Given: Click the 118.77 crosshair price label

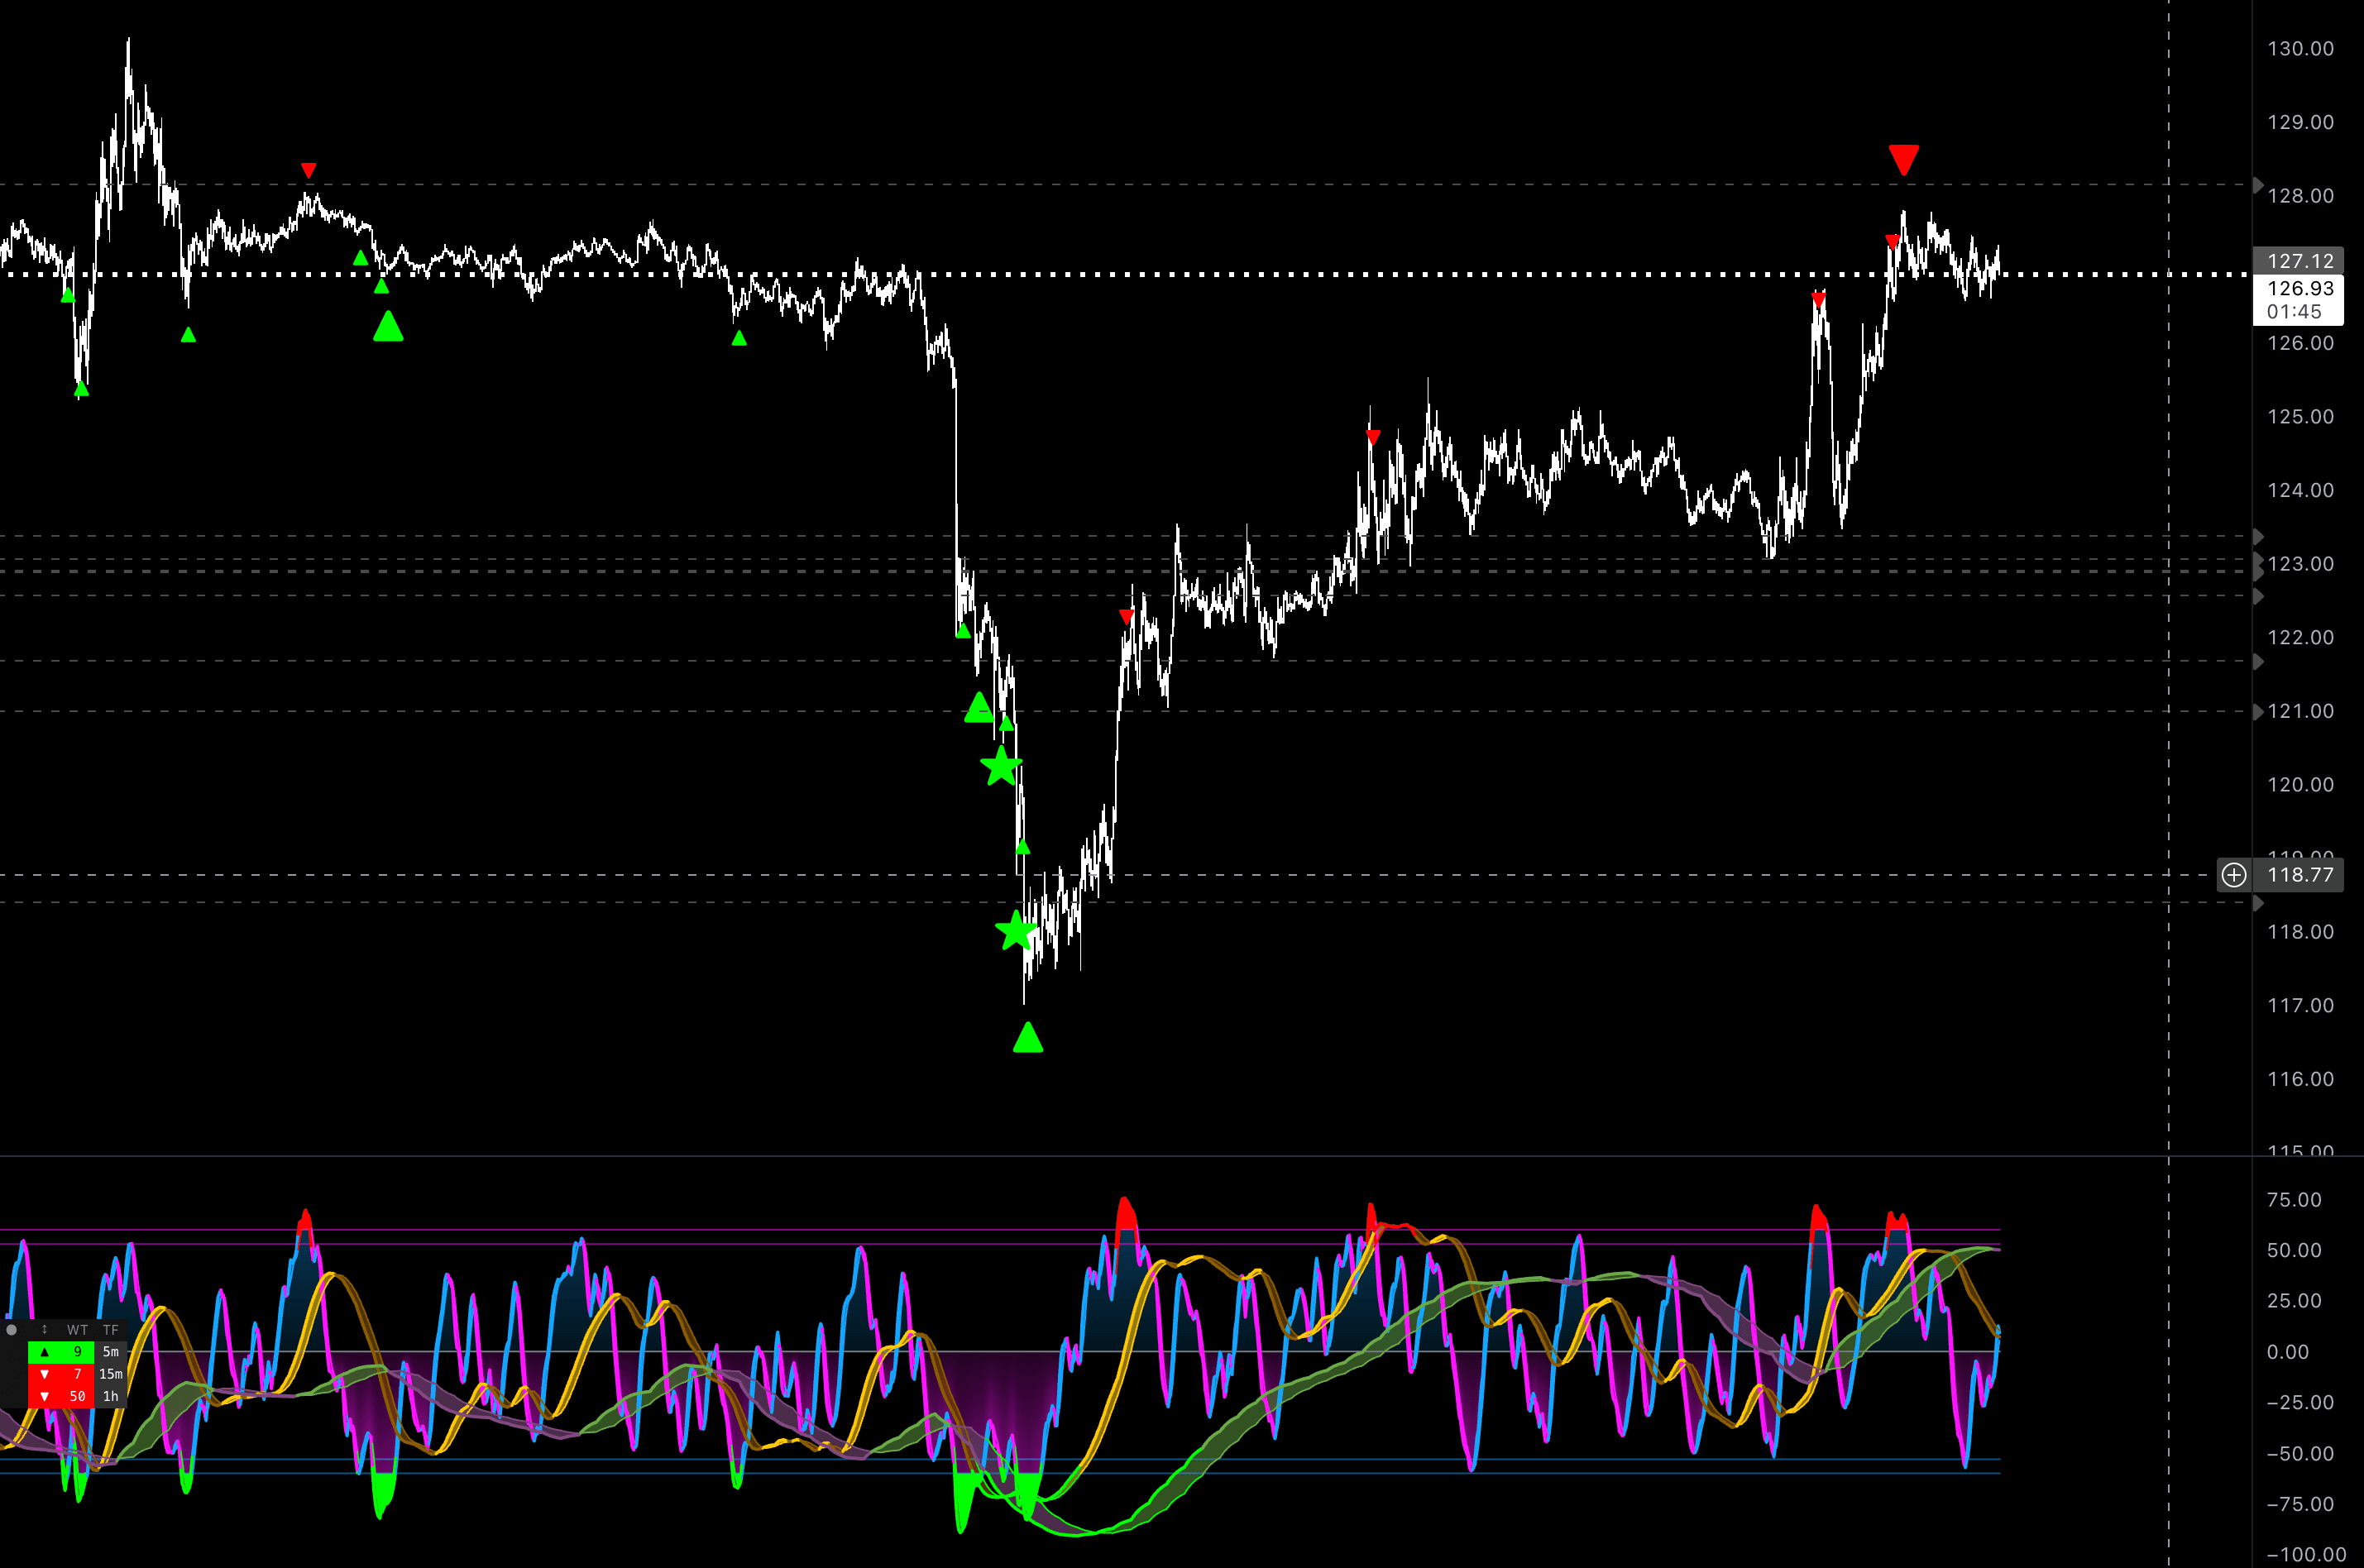Looking at the screenshot, I should pos(2299,875).
